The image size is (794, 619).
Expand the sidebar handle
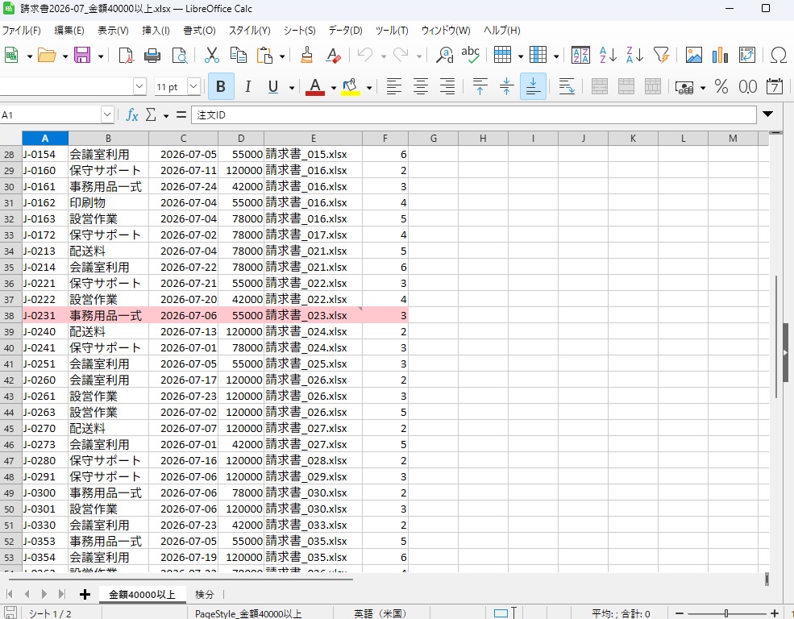coord(785,352)
